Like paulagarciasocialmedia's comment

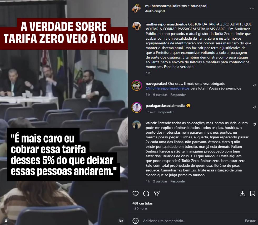(x=254, y=107)
